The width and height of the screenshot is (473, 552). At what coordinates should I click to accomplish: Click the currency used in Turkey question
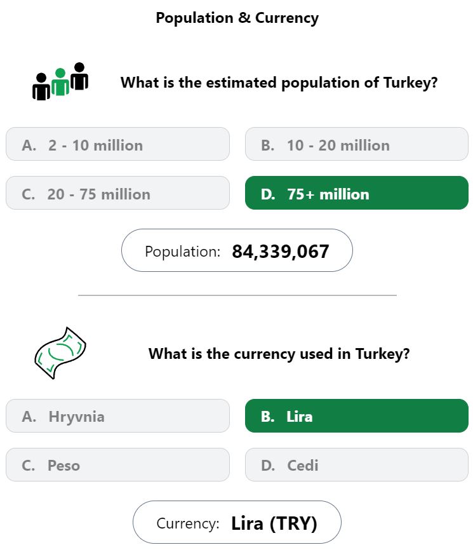(x=279, y=354)
